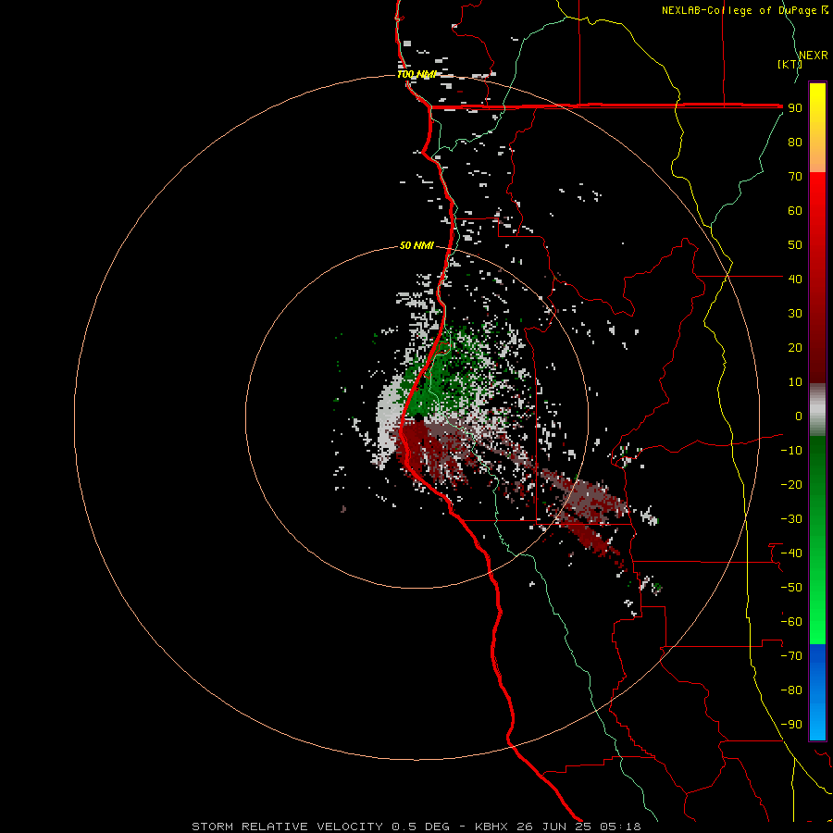
Task: Click the -50 value on velocity scale
Action: [x=791, y=588]
